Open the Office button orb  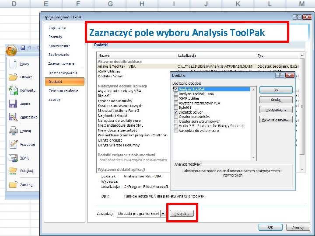(11, 50)
